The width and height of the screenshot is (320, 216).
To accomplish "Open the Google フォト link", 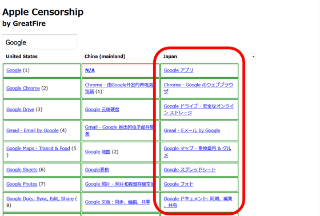I will (x=178, y=184).
